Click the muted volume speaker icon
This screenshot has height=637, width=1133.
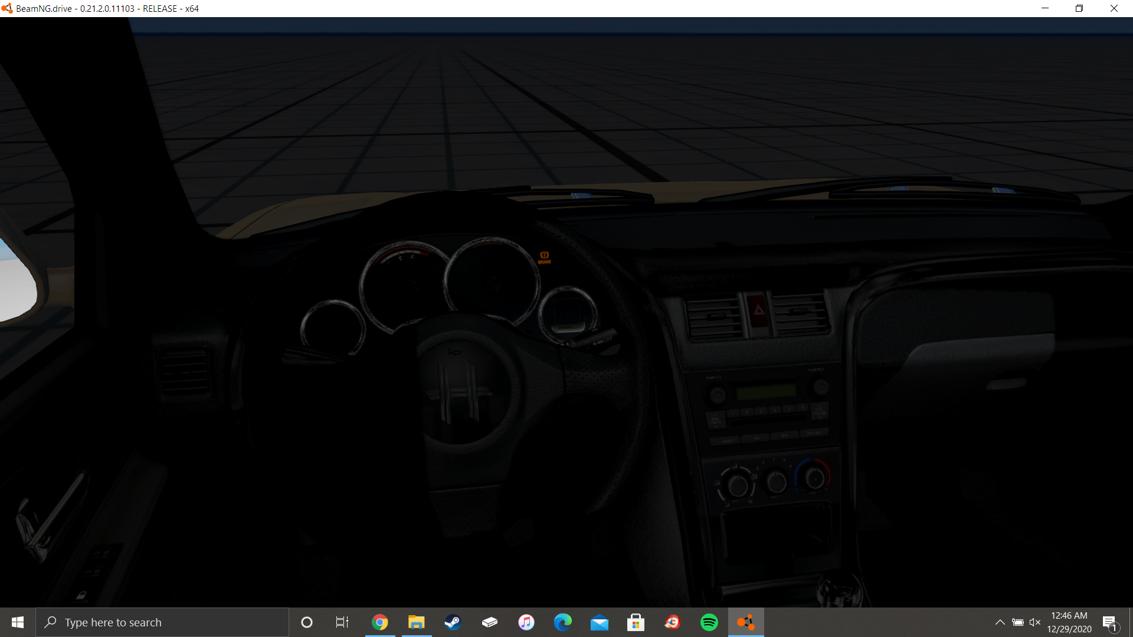1034,622
